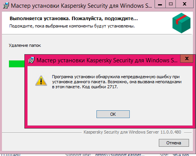This screenshot has height=156, width=196.
Task: Click the error dialog title bar text
Action: coord(107,60)
